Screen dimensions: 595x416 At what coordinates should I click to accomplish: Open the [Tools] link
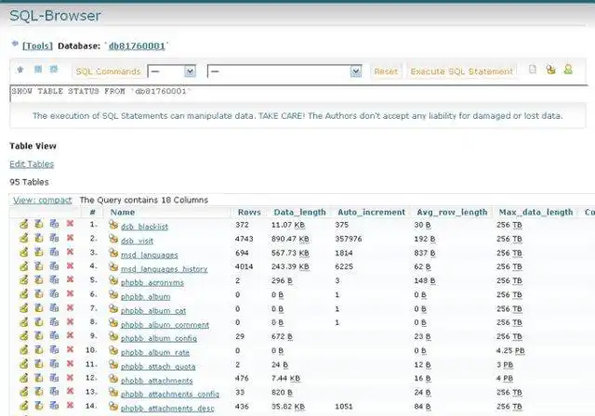37,45
